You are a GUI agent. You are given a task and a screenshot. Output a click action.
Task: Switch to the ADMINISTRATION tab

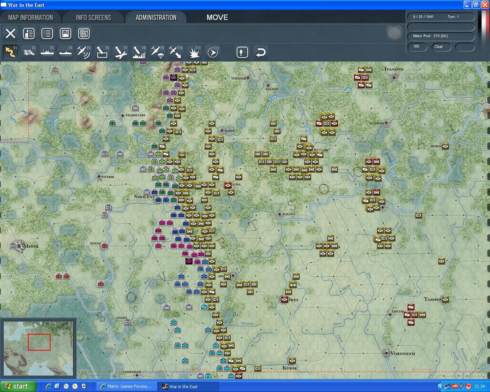pyautogui.click(x=156, y=18)
